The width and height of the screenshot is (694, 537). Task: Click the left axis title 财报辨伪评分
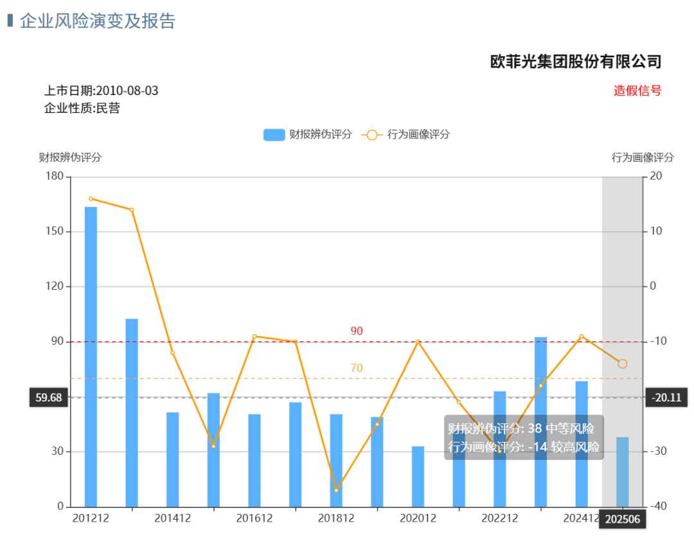71,157
